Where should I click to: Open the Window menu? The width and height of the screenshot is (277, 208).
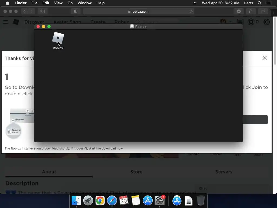(x=85, y=3)
